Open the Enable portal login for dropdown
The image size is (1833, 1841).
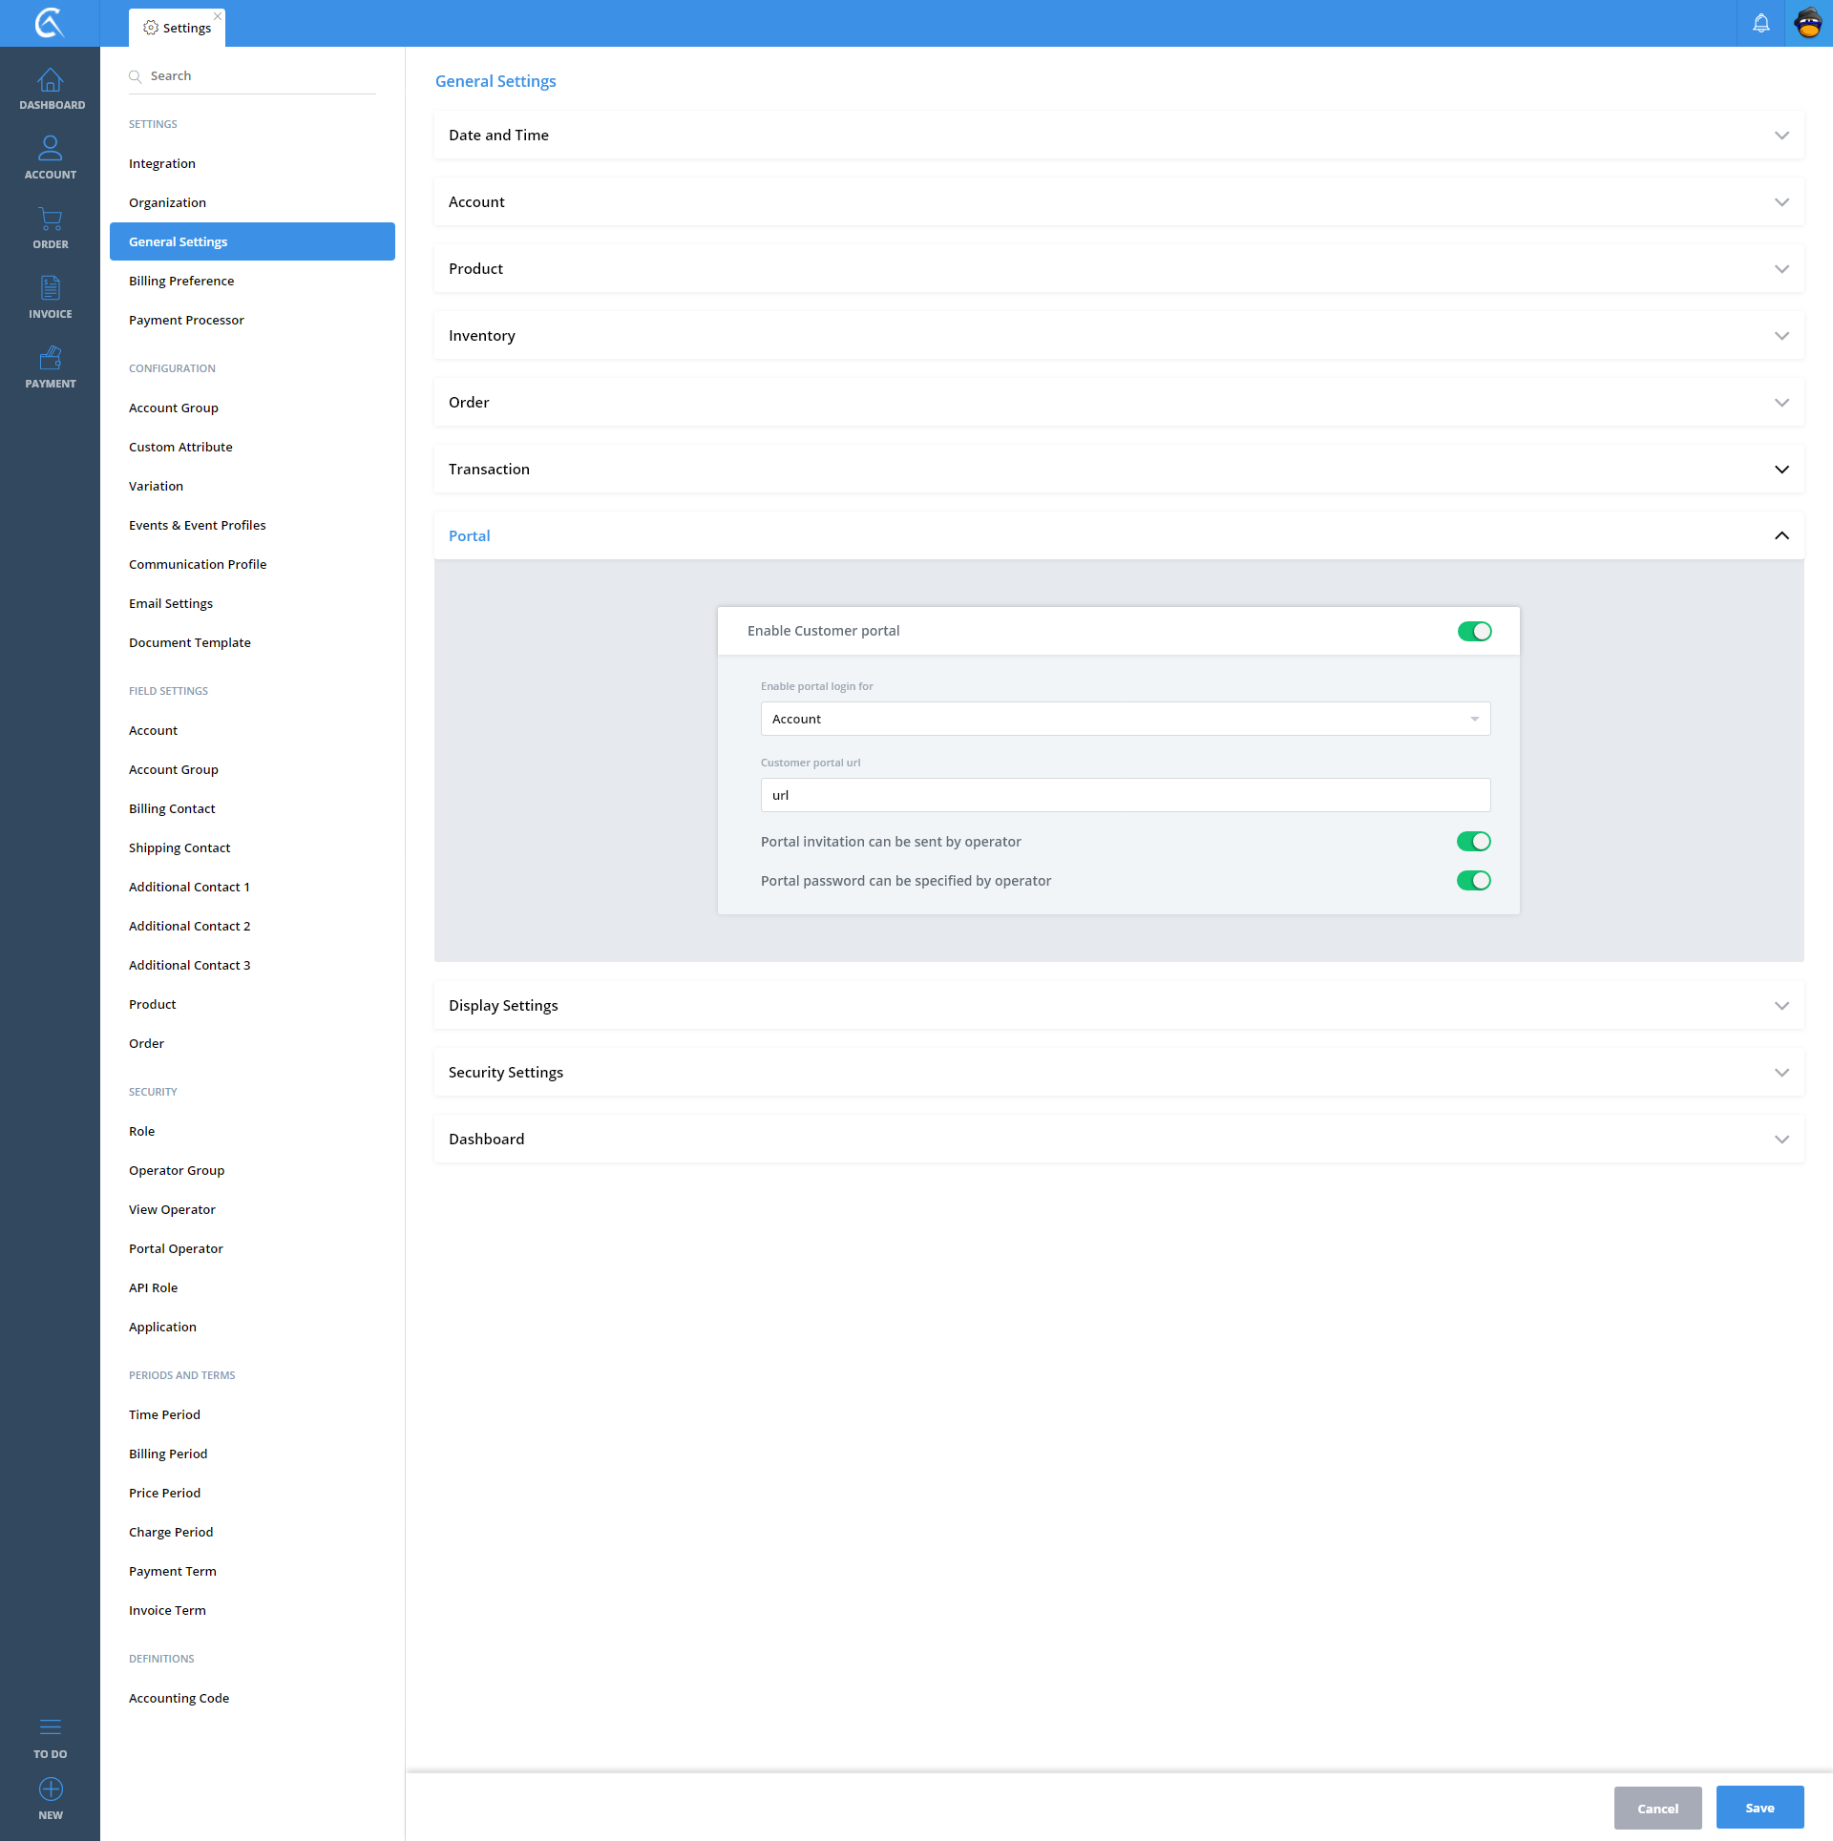[1125, 719]
